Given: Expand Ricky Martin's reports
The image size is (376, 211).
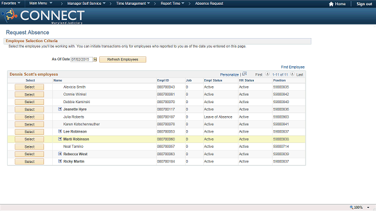Looking at the screenshot, I should (60, 161).
